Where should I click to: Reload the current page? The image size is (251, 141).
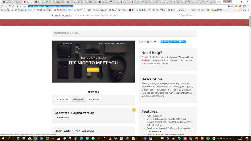10,6
